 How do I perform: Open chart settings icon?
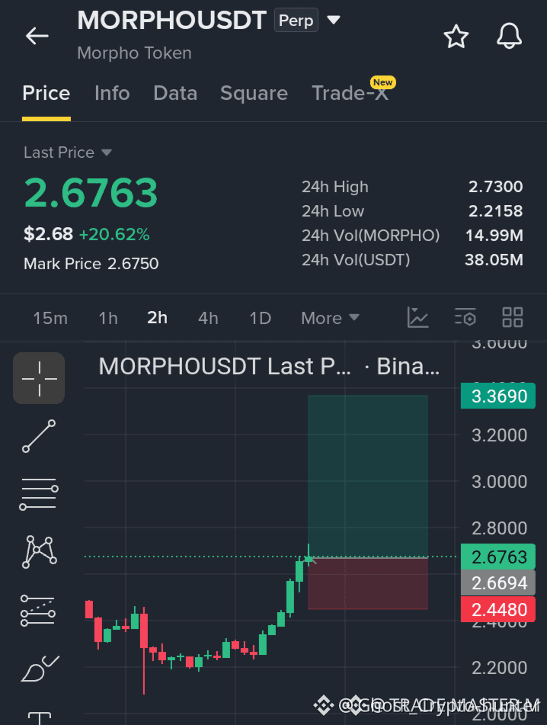[x=465, y=318]
